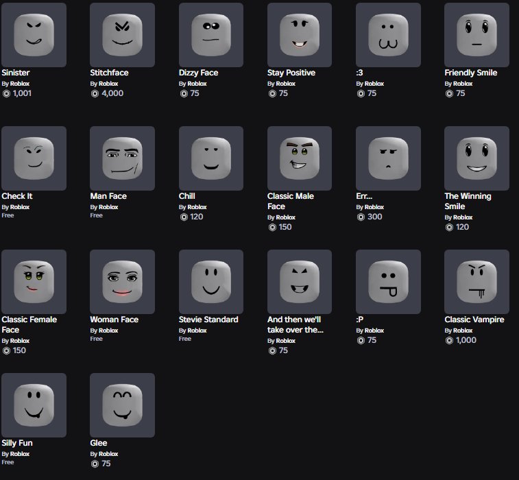
Task: Open the Classic Female Face image
Action: click(x=34, y=282)
